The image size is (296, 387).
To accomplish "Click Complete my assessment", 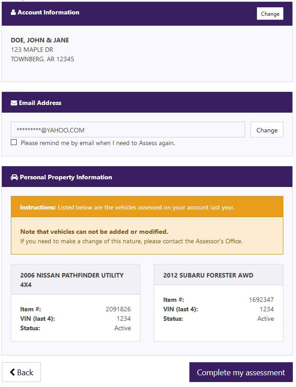I will (241, 372).
